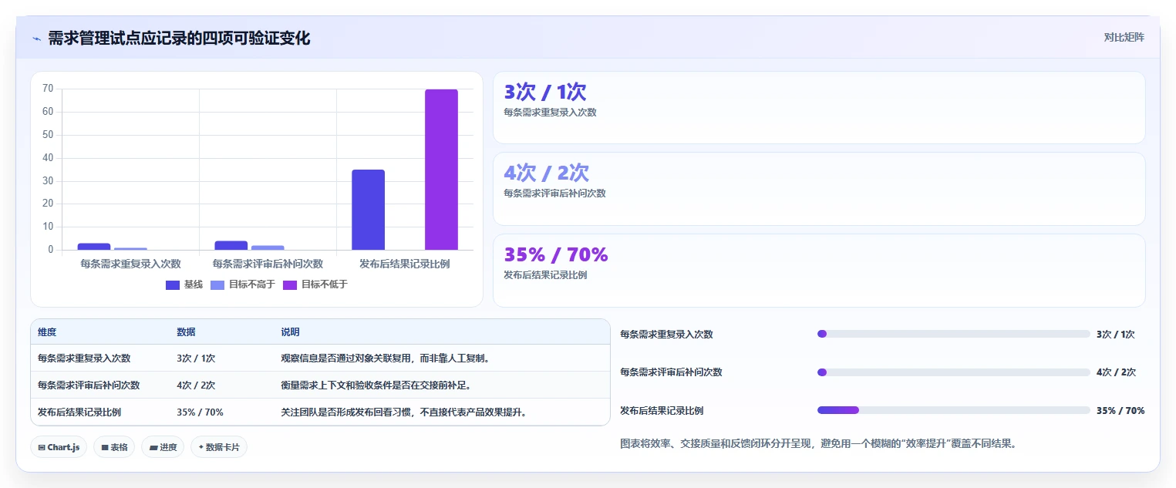Click the baseline bar for 每条需求评审后补问次数 in the chart

pyautogui.click(x=231, y=245)
